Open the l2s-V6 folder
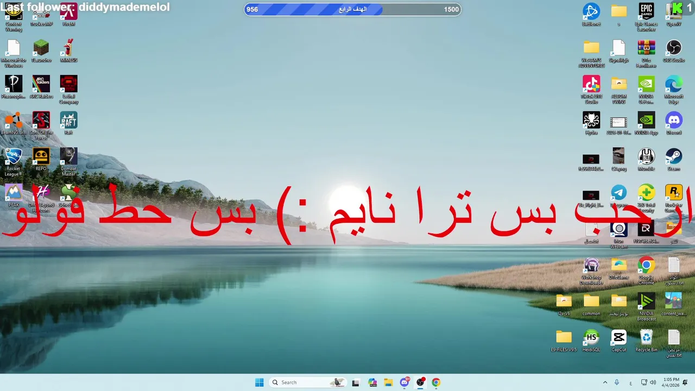Screen dimensions: 695x391 pos(564,305)
